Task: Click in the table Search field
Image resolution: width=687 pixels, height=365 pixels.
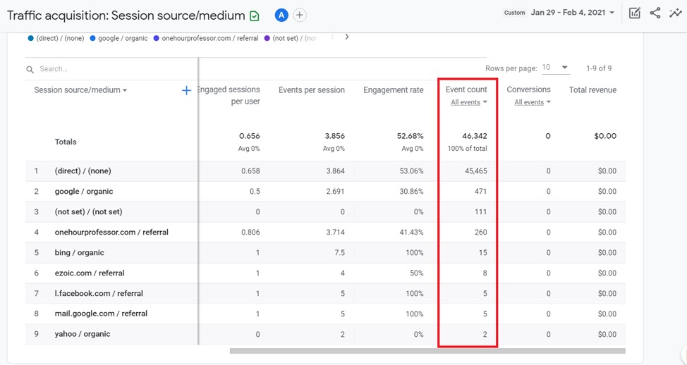Action: tap(106, 69)
